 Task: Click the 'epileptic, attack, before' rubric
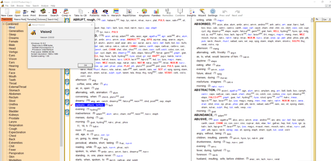pyautogui.click(x=90, y=105)
